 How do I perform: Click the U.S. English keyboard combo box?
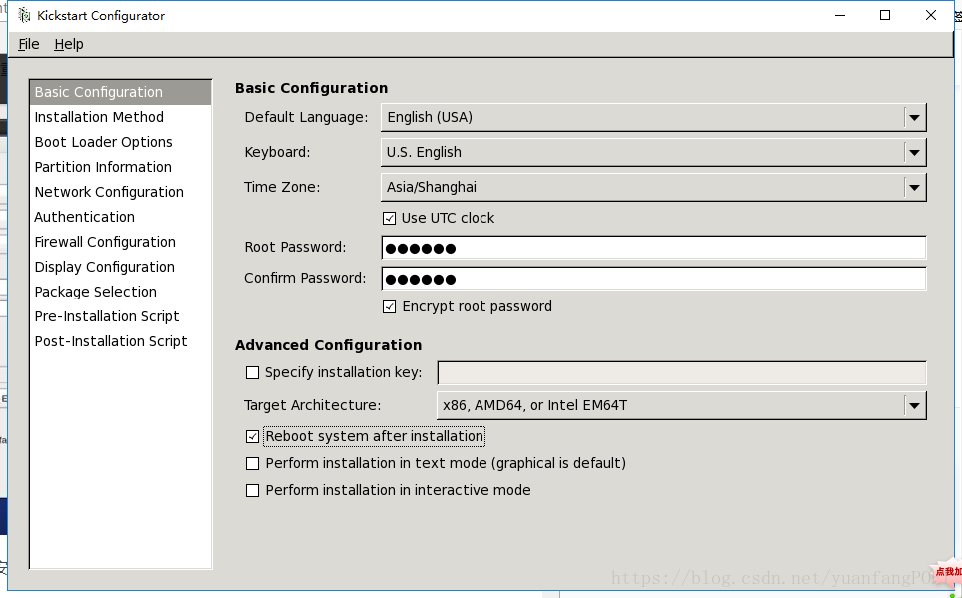[653, 152]
